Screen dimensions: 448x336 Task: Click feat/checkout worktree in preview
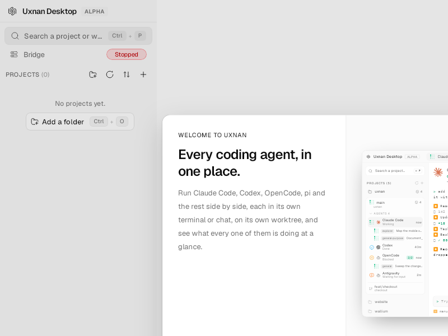tap(395, 288)
